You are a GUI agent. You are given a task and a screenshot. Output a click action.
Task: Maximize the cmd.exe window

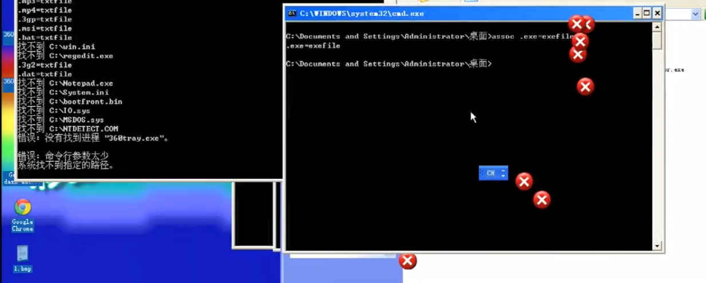coord(646,13)
